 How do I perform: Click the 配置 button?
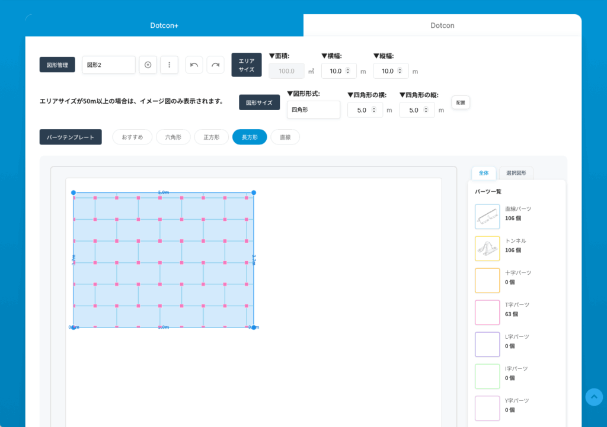[x=461, y=102]
